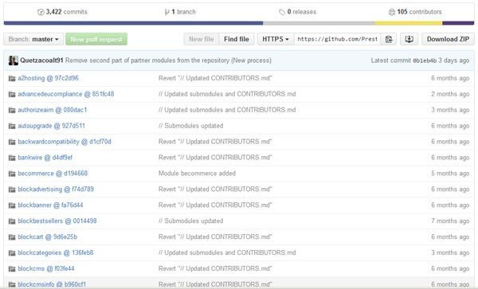Click the commits clock icon

(41, 12)
